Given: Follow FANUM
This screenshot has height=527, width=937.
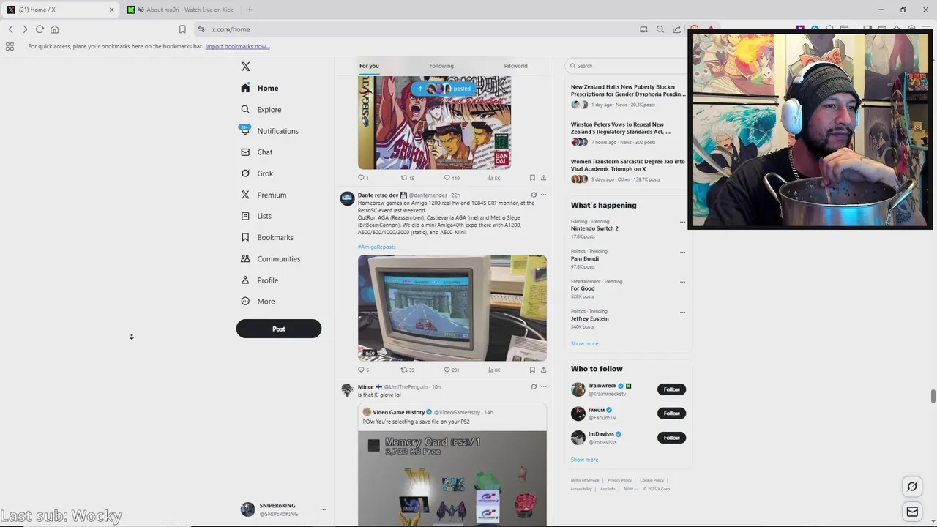Looking at the screenshot, I should [x=671, y=414].
